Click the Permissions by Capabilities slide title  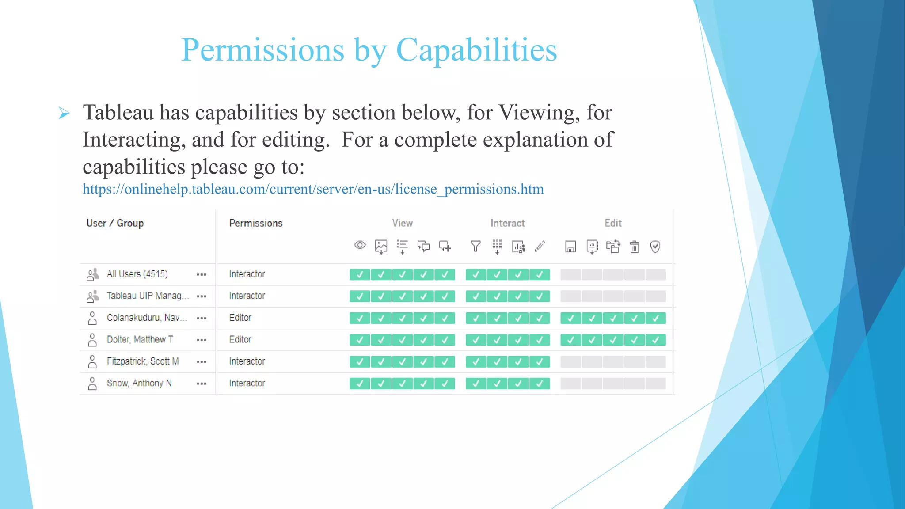(x=369, y=50)
